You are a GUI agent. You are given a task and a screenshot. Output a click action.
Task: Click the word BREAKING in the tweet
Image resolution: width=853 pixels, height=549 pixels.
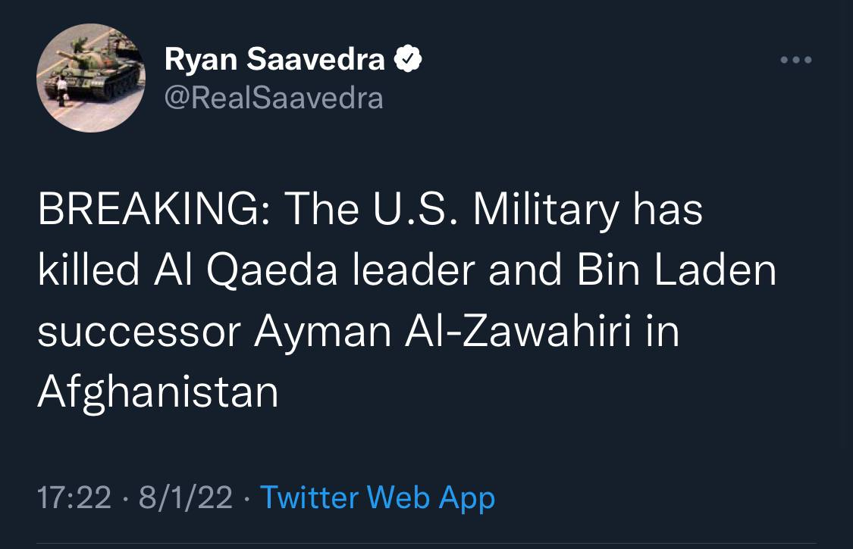coord(147,211)
